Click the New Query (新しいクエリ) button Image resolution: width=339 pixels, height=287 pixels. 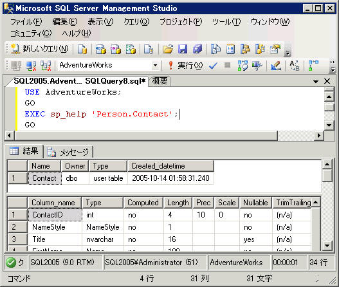40,49
